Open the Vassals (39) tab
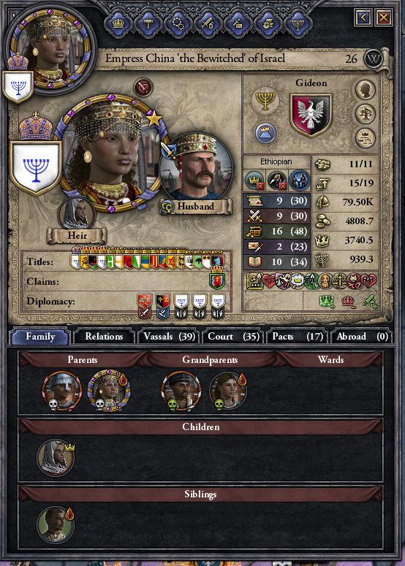Viewport: 405px width, 566px height. [169, 337]
